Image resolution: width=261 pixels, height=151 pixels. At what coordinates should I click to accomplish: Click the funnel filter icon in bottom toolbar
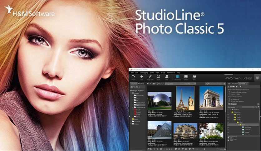point(193,149)
